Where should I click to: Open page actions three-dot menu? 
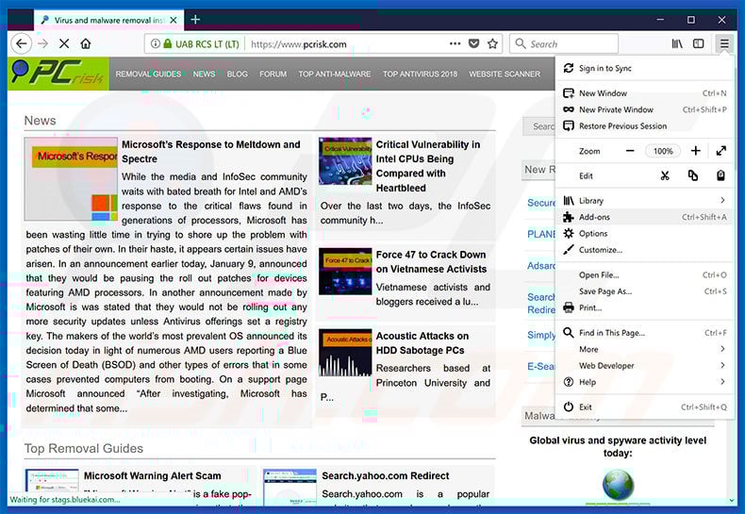[455, 43]
